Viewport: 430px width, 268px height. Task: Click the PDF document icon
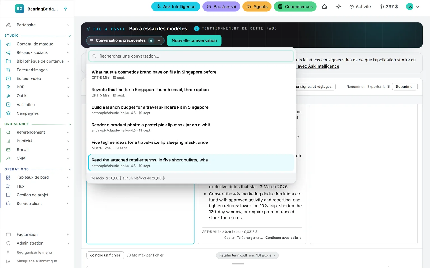(8, 87)
